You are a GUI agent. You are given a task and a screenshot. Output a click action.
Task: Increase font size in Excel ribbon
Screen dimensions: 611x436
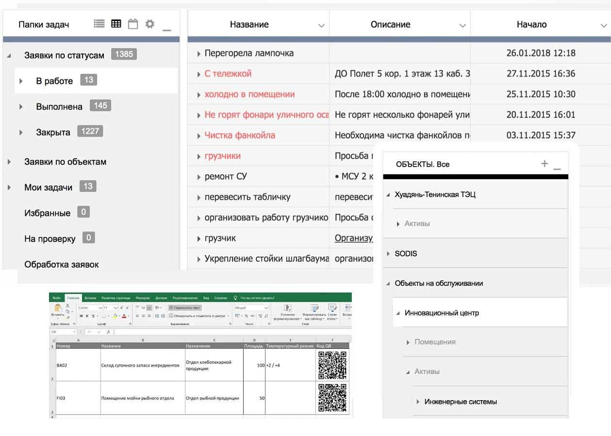click(x=122, y=308)
